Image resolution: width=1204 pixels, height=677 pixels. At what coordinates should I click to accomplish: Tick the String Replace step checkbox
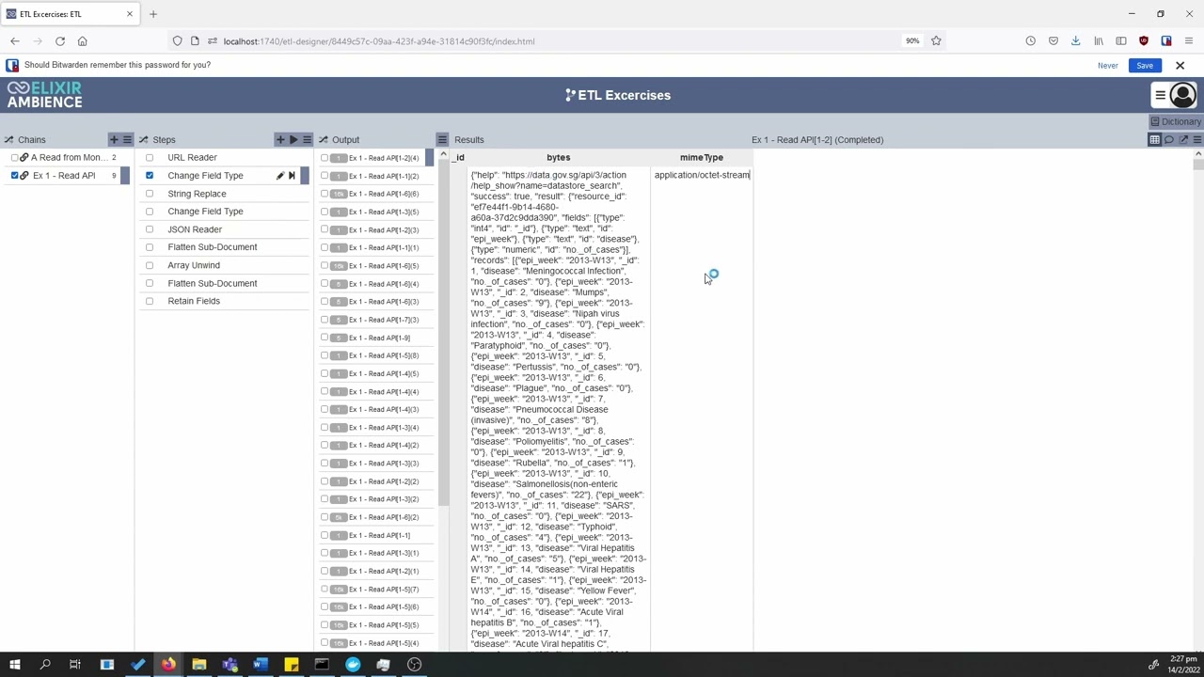[149, 194]
